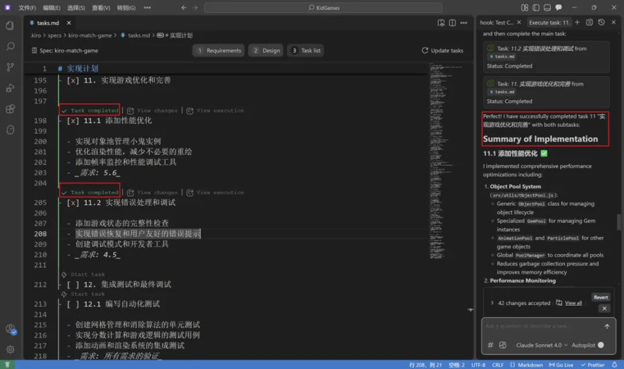This screenshot has height=369, width=624.
Task: Open the Source Control view
Action: click(10, 67)
